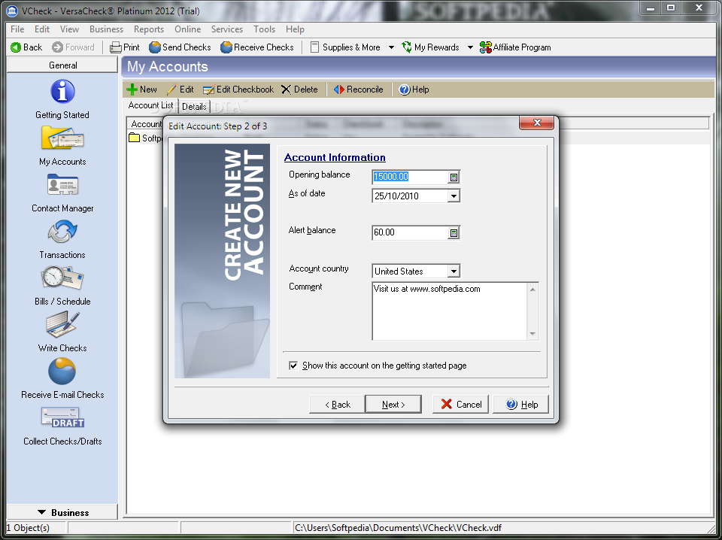Click My Rewards toolbar button

coord(430,47)
